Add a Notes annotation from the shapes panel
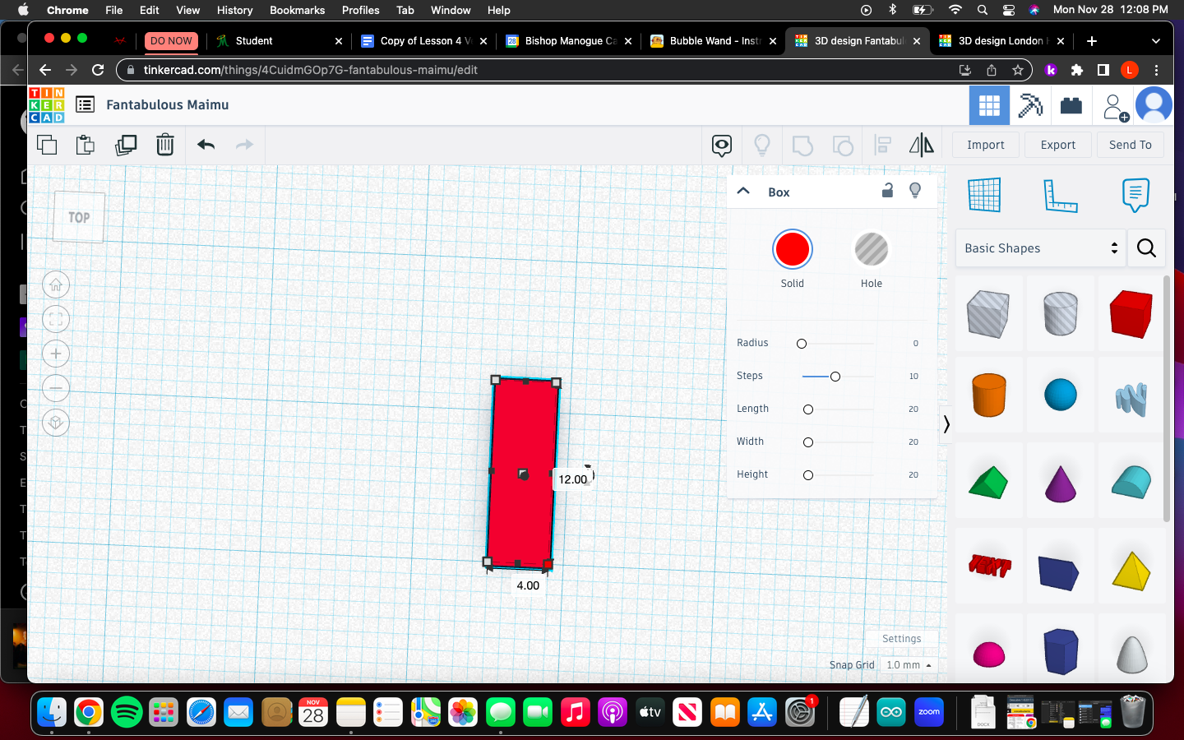Screen dimensions: 1184x740 [1135, 195]
